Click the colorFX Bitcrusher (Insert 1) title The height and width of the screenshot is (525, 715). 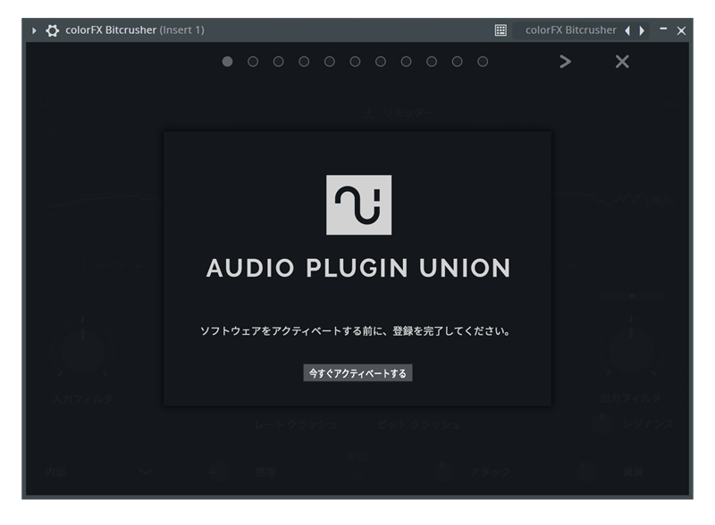click(x=135, y=30)
